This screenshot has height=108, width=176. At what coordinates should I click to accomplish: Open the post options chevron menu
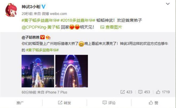pyautogui.click(x=168, y=4)
